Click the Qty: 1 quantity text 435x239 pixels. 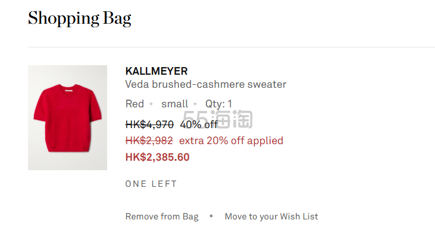pyautogui.click(x=218, y=104)
